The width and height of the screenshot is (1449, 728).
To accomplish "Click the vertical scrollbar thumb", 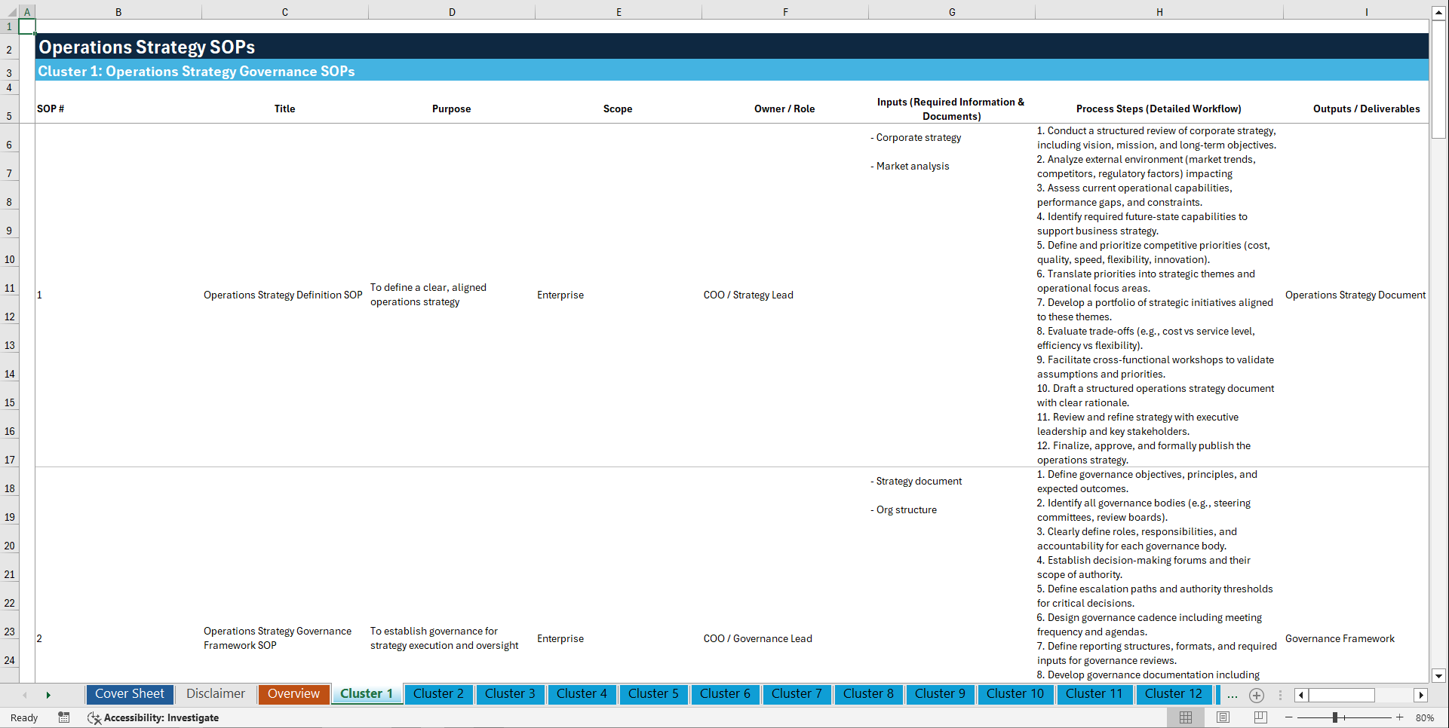I will coord(1438,79).
